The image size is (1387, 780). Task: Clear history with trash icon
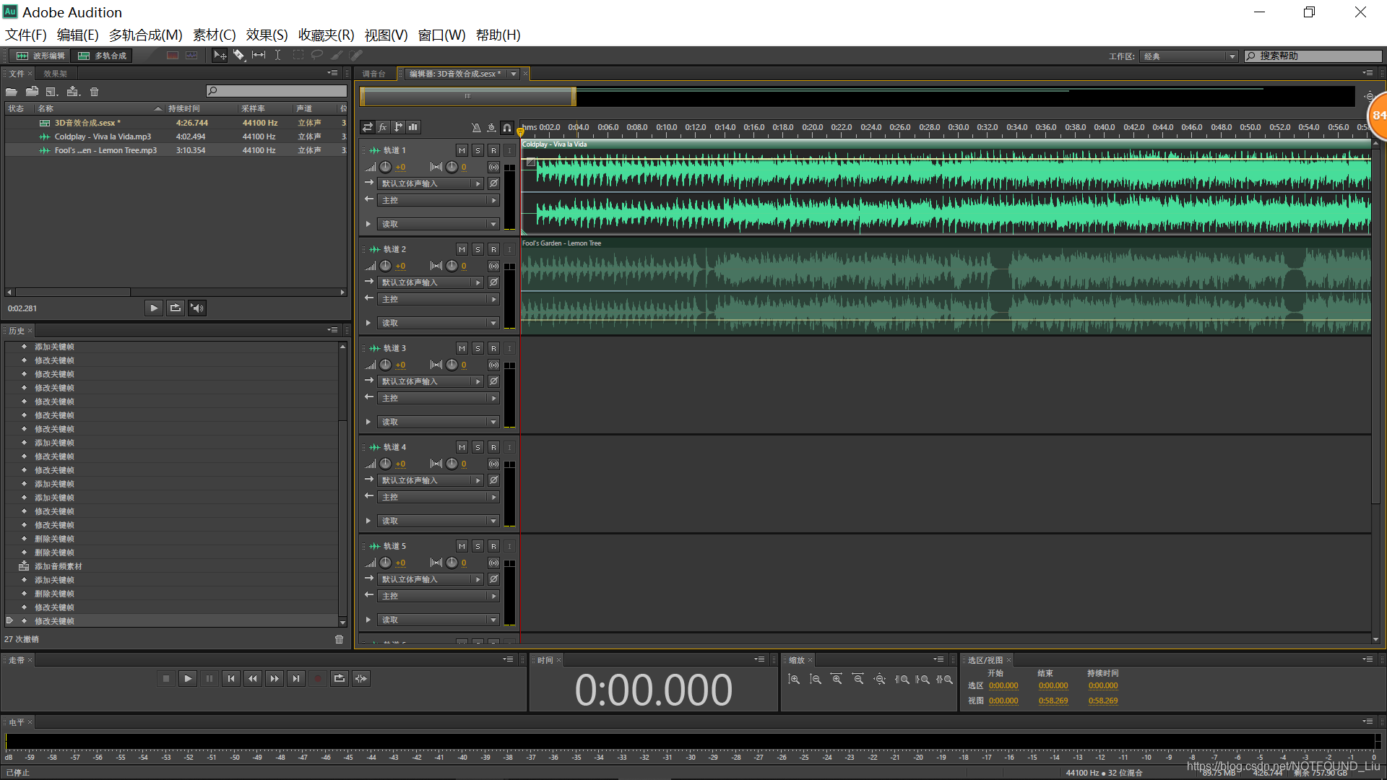pyautogui.click(x=339, y=639)
